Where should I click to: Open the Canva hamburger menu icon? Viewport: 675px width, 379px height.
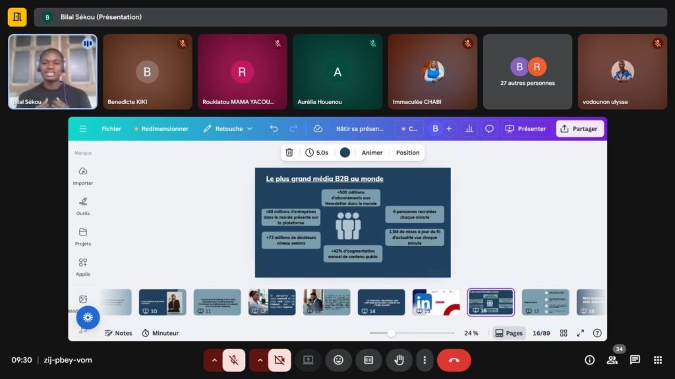[x=83, y=129]
